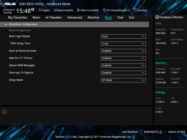187x140 pixels.
Task: Click the 4000 MHz CPU frequency value
Action: [x=161, y=33]
